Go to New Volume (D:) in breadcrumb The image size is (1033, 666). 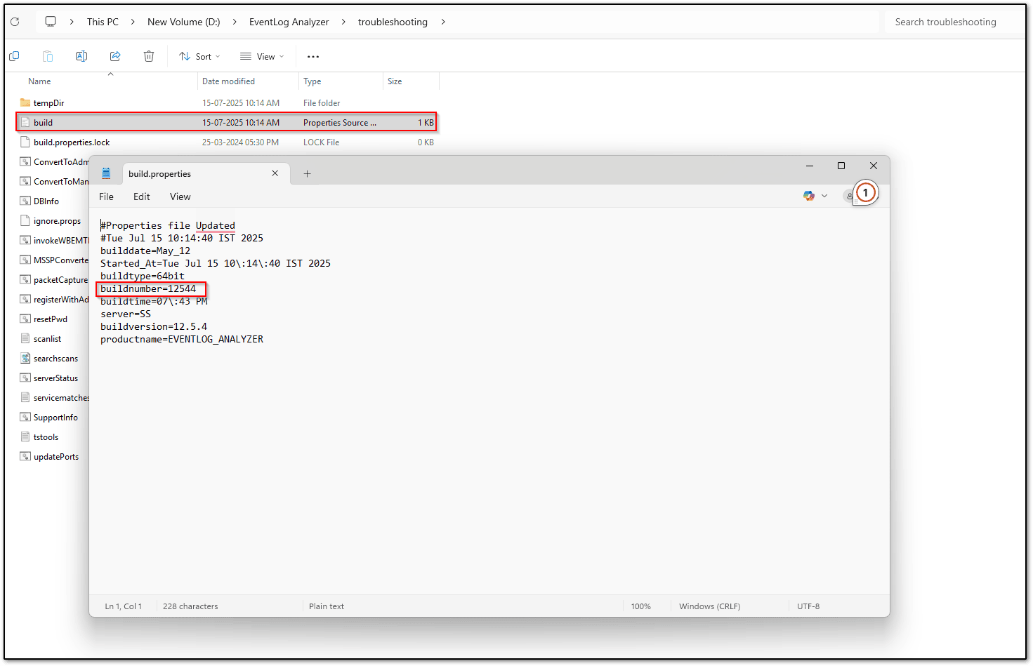pos(184,22)
